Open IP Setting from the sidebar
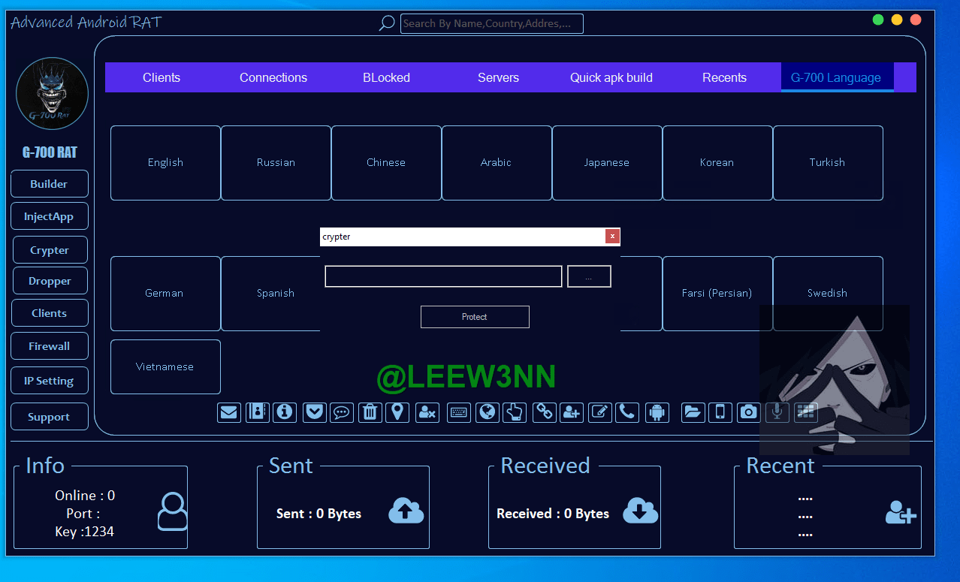Image resolution: width=960 pixels, height=582 pixels. click(x=50, y=381)
